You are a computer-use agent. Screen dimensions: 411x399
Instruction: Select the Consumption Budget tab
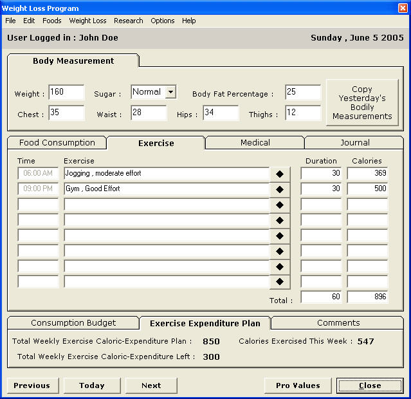pos(73,323)
